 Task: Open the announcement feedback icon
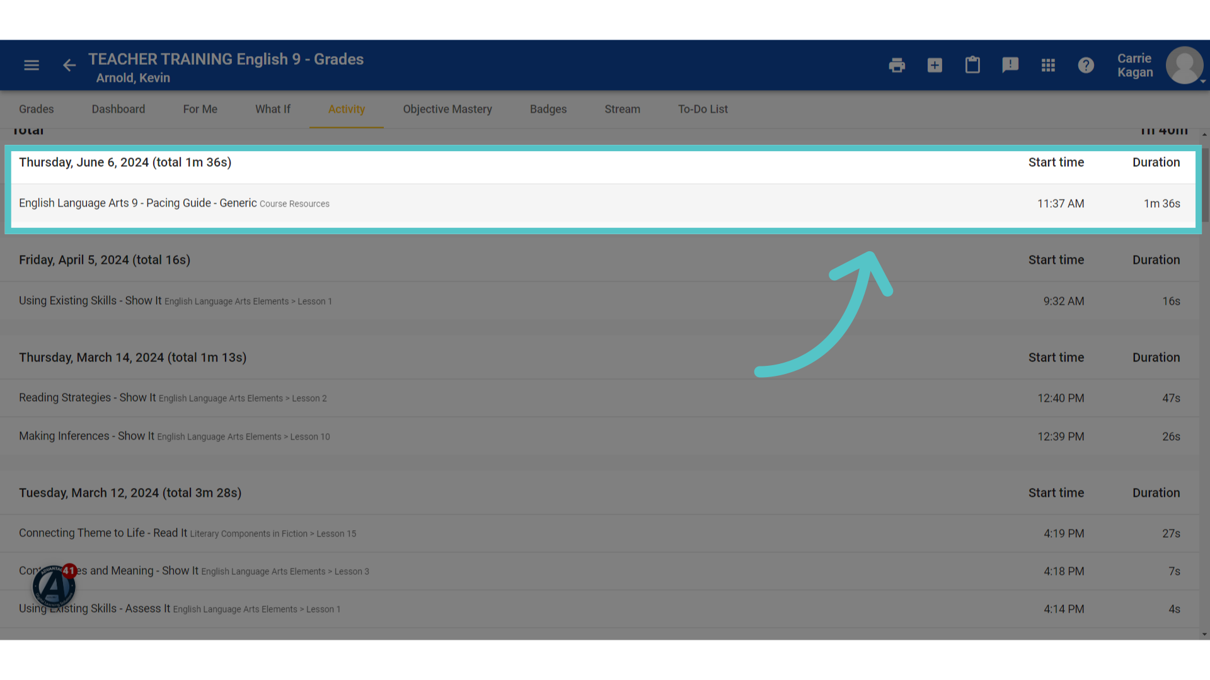coord(1010,65)
